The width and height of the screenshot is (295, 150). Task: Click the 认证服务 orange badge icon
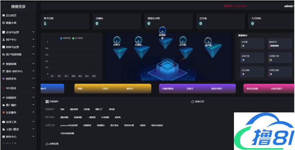click(x=3, y=112)
